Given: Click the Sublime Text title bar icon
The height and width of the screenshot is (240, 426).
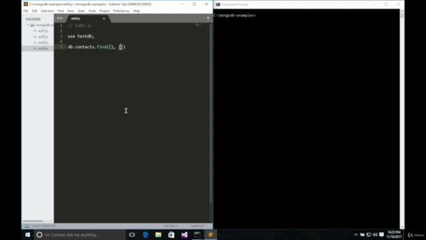Looking at the screenshot, I should tap(26, 4).
